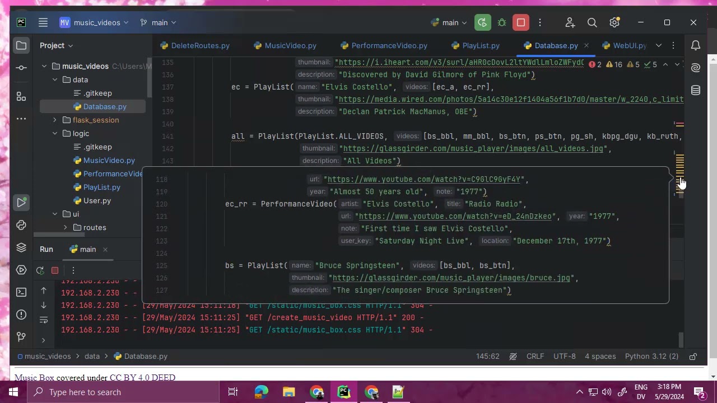This screenshot has height=403, width=717.
Task: Open the Commit tool window icon
Action: click(x=21, y=68)
